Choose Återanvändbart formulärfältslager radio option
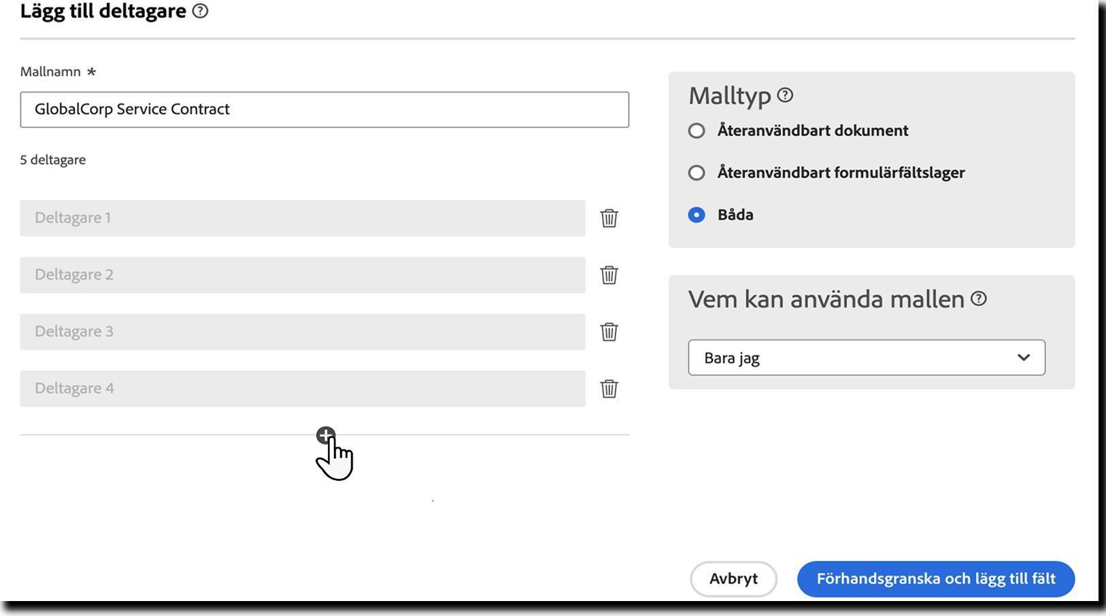The image size is (1106, 616). tap(697, 173)
